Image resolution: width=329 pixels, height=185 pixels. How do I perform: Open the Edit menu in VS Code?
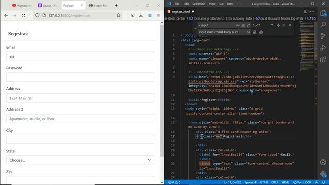click(x=186, y=4)
